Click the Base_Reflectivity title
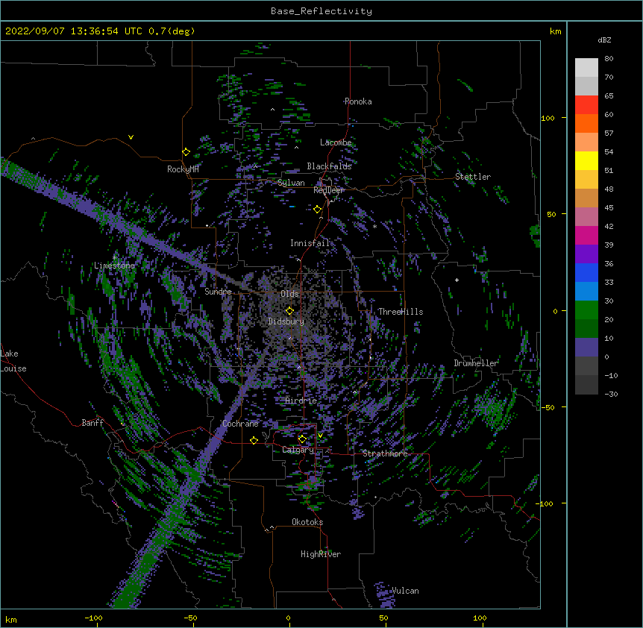Screen dimensions: 643x628 pyautogui.click(x=321, y=11)
